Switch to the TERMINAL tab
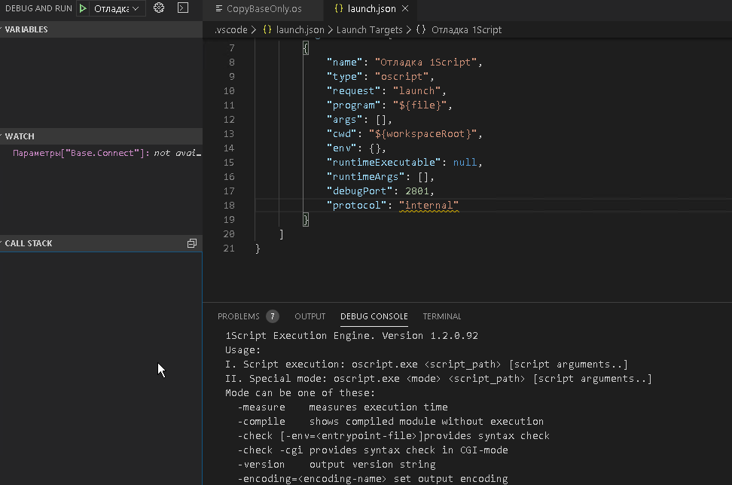732x485 pixels. [441, 316]
